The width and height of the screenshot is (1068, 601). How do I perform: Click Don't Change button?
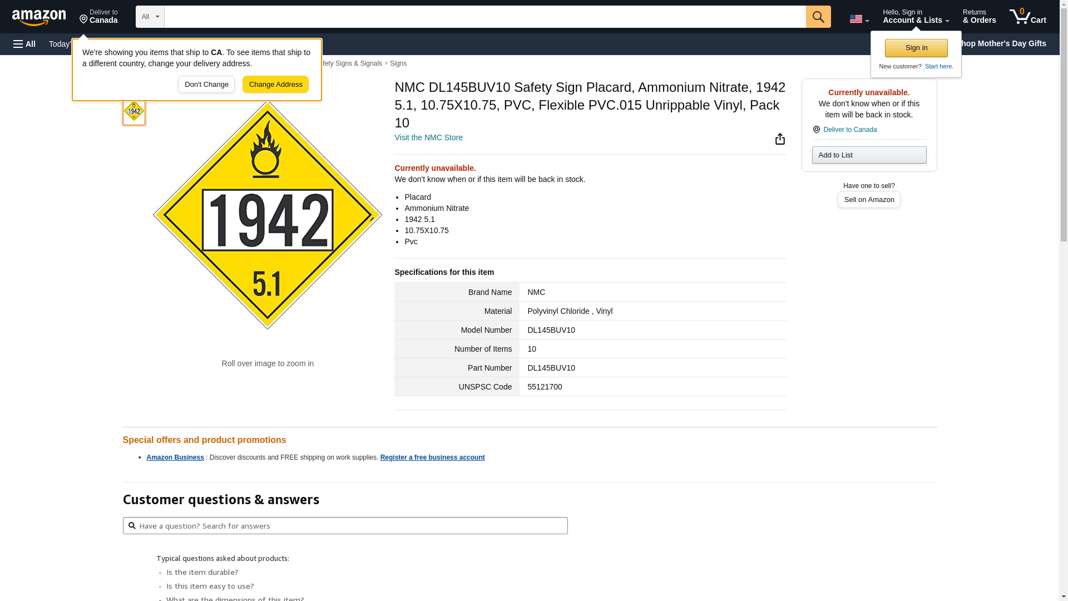(206, 85)
